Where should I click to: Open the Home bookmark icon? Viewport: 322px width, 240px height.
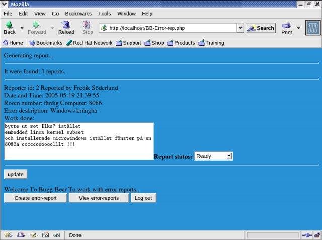(x=6, y=43)
